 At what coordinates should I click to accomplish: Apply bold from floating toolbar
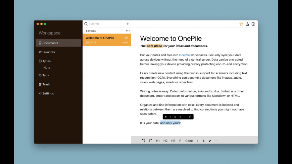coord(166,116)
